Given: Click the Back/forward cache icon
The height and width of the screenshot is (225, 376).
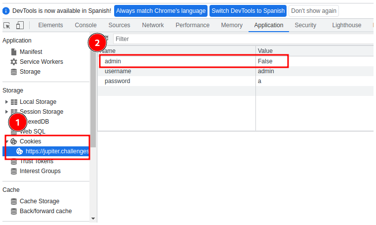Looking at the screenshot, I should (14, 211).
